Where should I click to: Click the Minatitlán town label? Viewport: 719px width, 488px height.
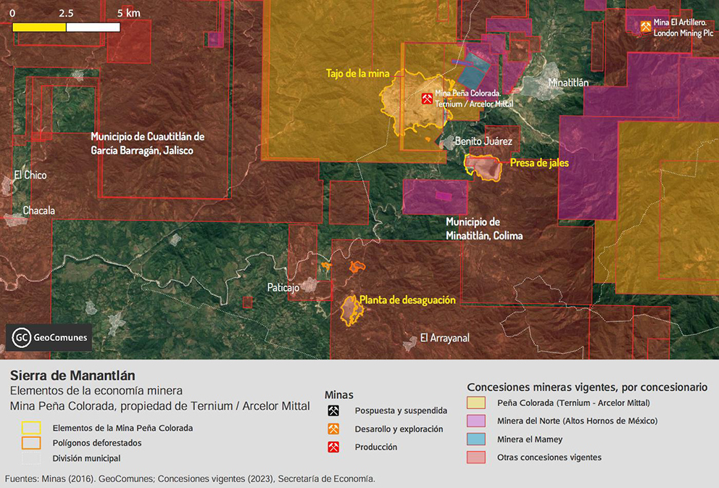tap(568, 83)
